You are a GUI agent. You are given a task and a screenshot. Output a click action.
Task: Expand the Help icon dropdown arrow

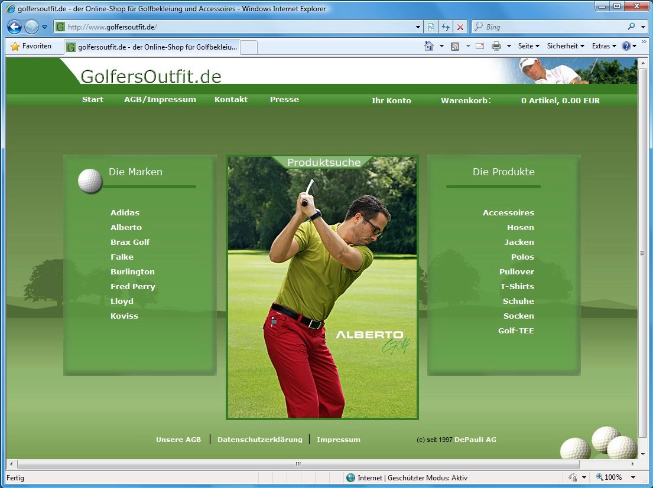pyautogui.click(x=635, y=46)
